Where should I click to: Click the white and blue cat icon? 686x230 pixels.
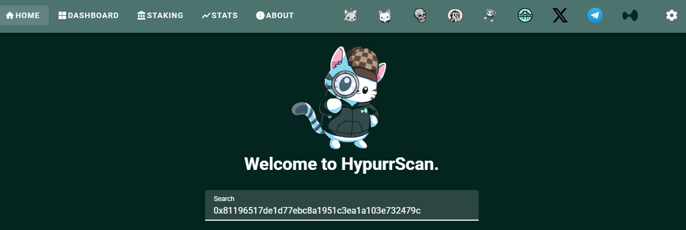[x=386, y=15]
